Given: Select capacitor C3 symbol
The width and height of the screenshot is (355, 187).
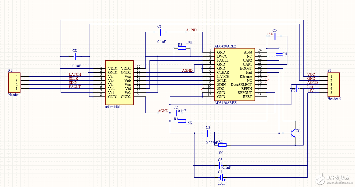Looking at the screenshot, I should click(x=208, y=133).
